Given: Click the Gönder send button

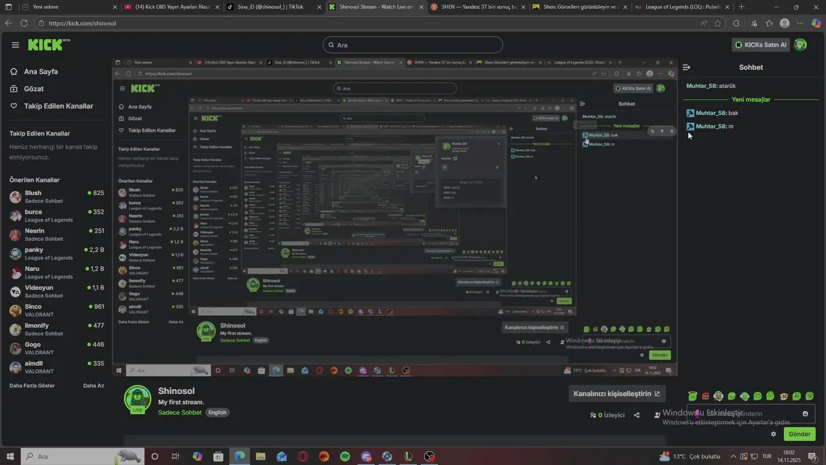Looking at the screenshot, I should 800,434.
